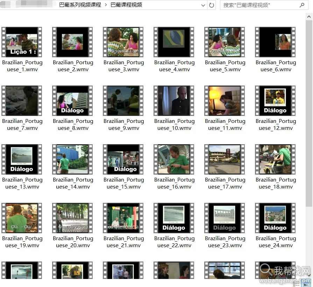The width and height of the screenshot is (313, 287).
Task: Click file name Brazilian_Portuguese_21.wmv
Action: pyautogui.click(x=124, y=242)
